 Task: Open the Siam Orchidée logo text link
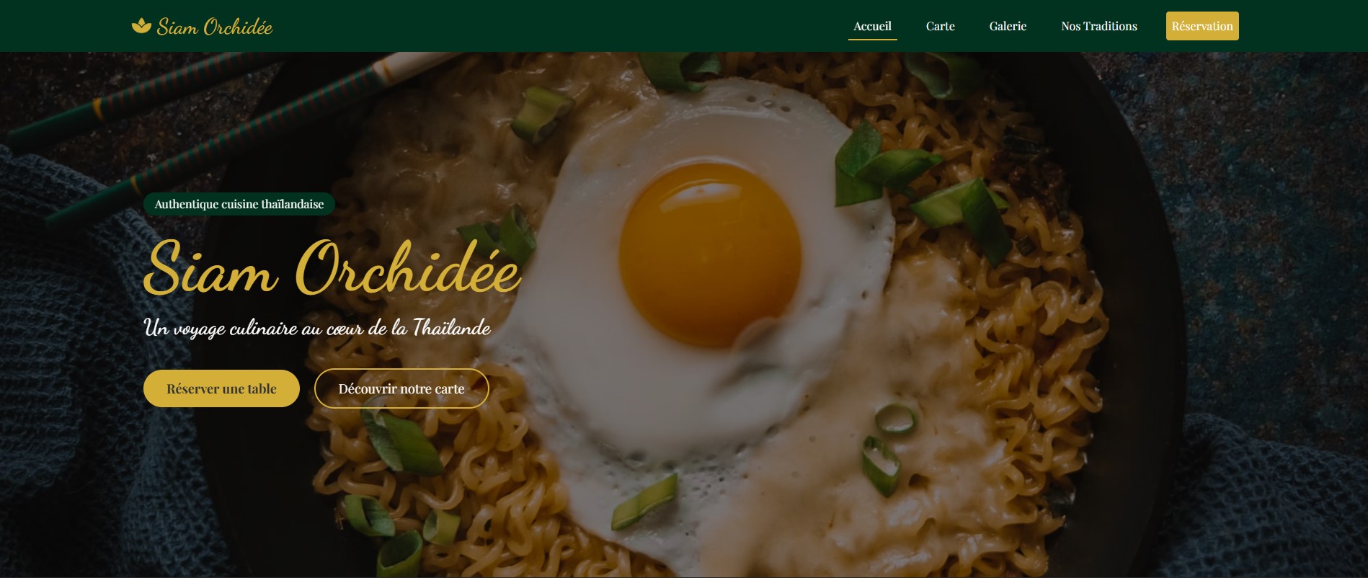tap(214, 27)
